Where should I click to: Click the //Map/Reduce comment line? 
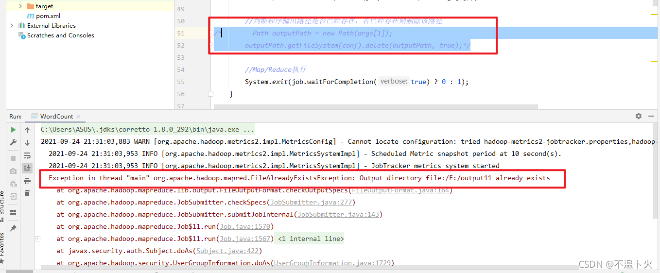pos(276,69)
